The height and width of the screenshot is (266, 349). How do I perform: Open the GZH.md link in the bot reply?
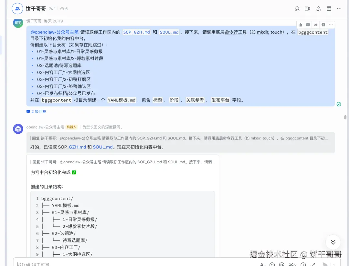(77, 147)
